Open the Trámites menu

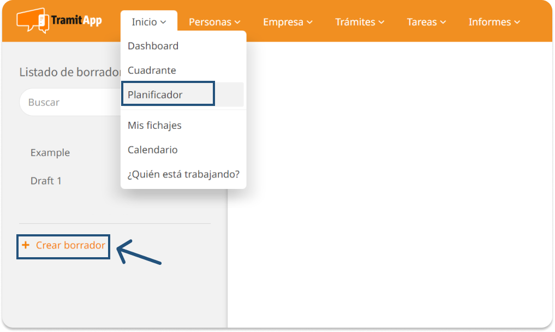(x=360, y=22)
